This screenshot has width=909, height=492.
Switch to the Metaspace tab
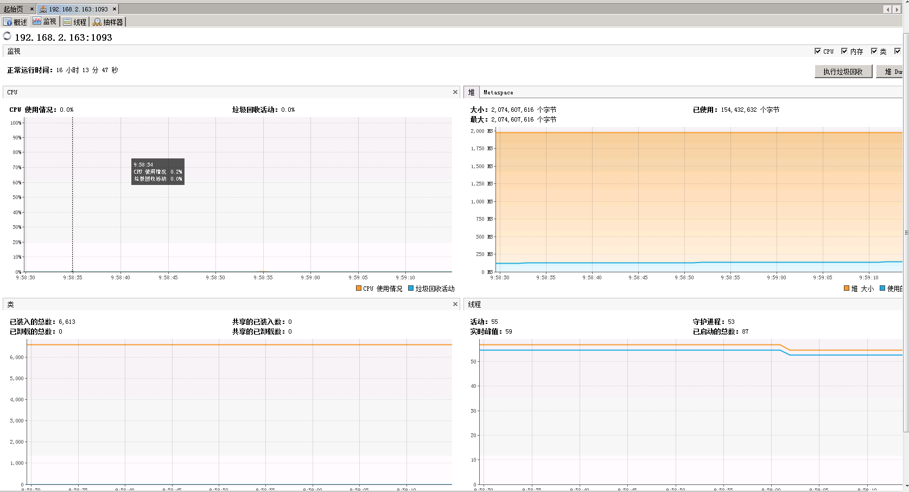tap(498, 93)
